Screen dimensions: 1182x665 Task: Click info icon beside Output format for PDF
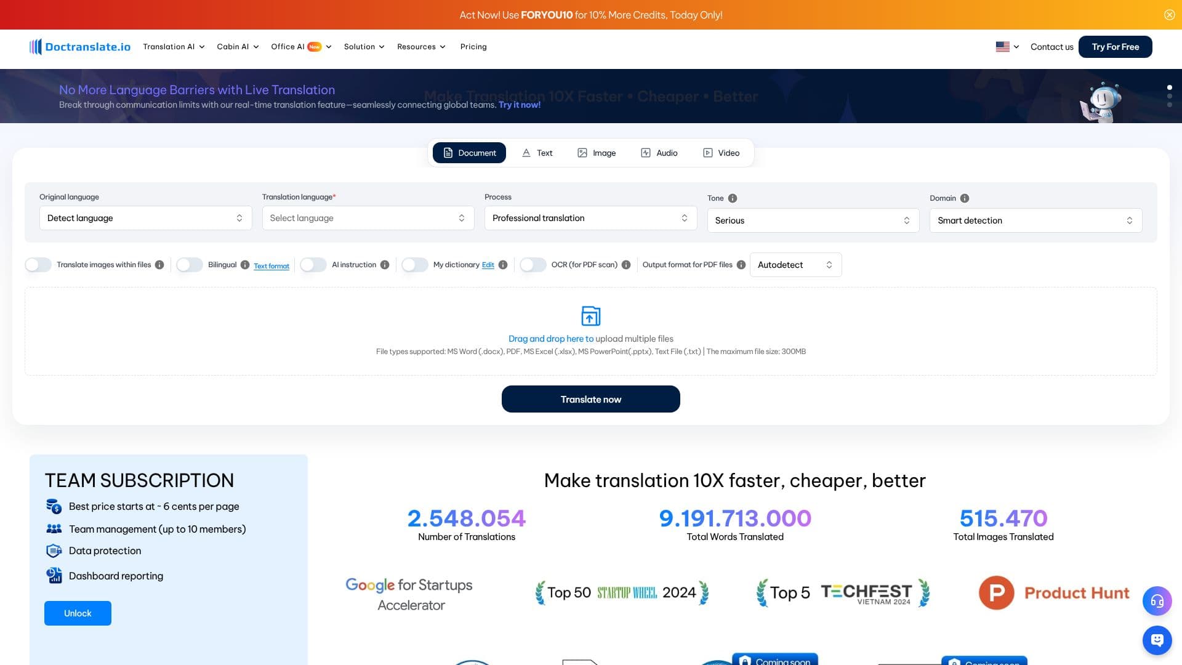(741, 265)
